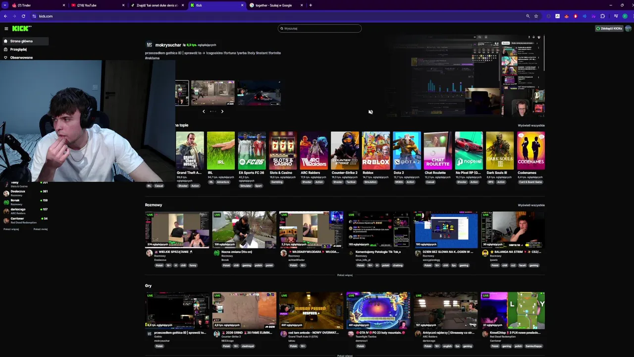Viewport: 634px width, 357px height.
Task: Open the tab search dropdown arrow
Action: (x=5, y=5)
